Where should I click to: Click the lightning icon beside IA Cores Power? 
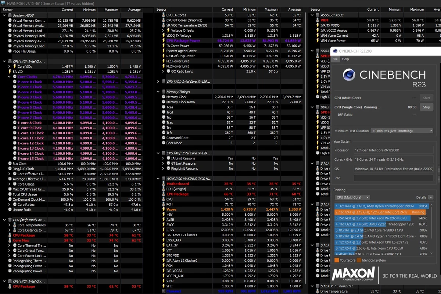point(163,46)
